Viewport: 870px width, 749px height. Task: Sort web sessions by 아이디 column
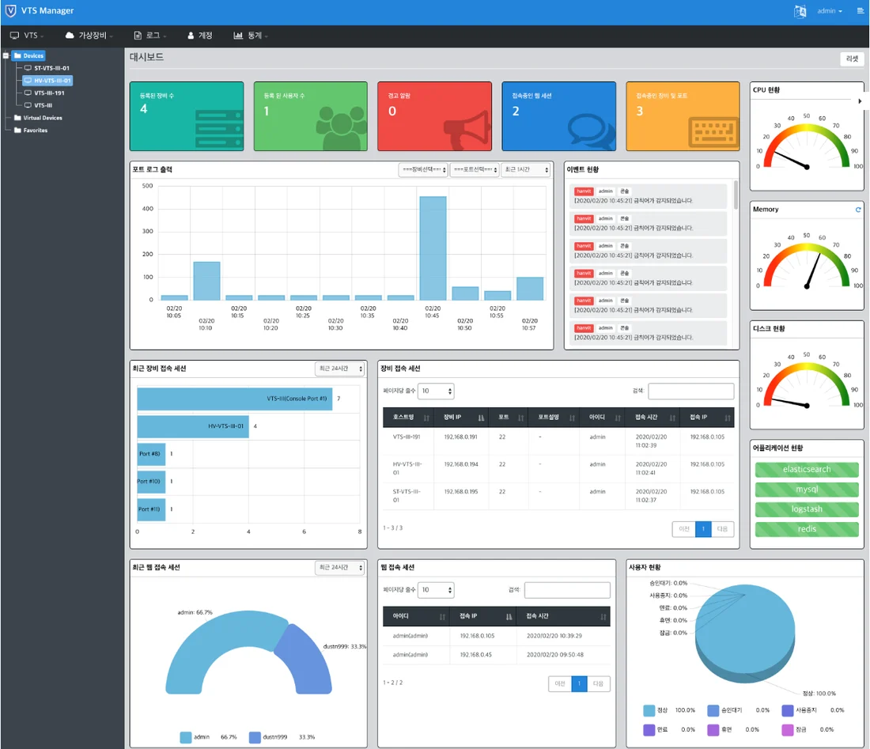point(416,616)
